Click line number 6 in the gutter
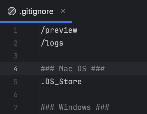Screen dimensions: 147x114 click(16, 94)
